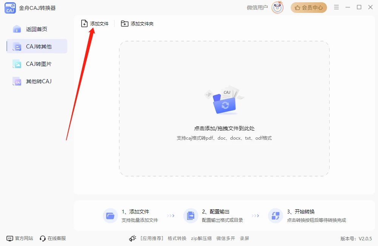This screenshot has width=378, height=246.
Task: Click the 2、配置输出 step title
Action: pos(215,212)
